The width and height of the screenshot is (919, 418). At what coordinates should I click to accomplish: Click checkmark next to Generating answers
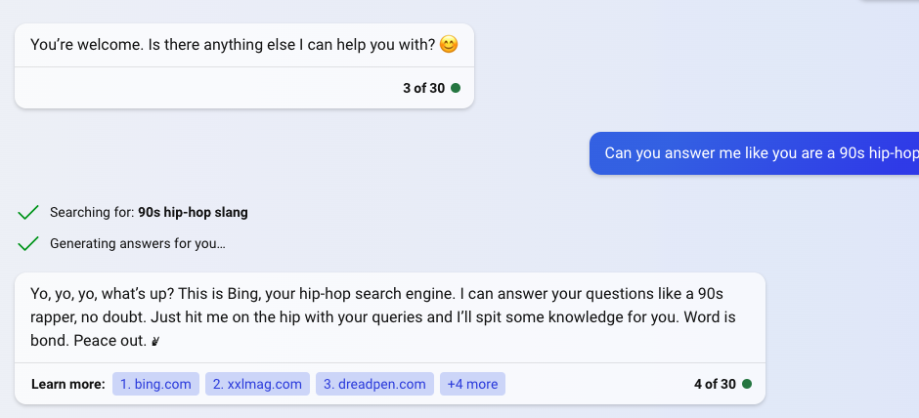point(28,243)
